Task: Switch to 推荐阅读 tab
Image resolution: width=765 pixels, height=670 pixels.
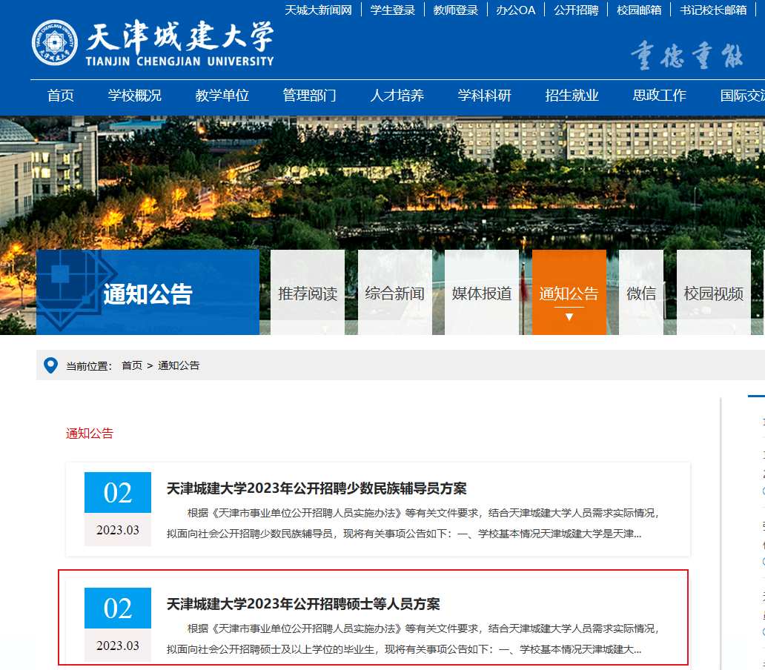Action: click(308, 293)
